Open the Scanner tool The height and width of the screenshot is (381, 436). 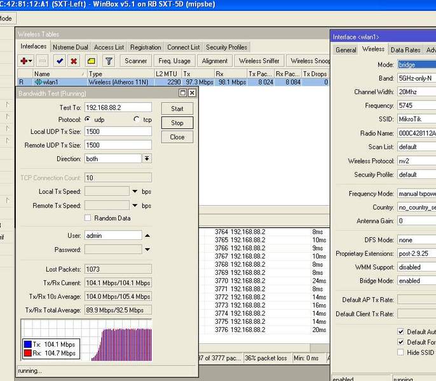tap(136, 61)
